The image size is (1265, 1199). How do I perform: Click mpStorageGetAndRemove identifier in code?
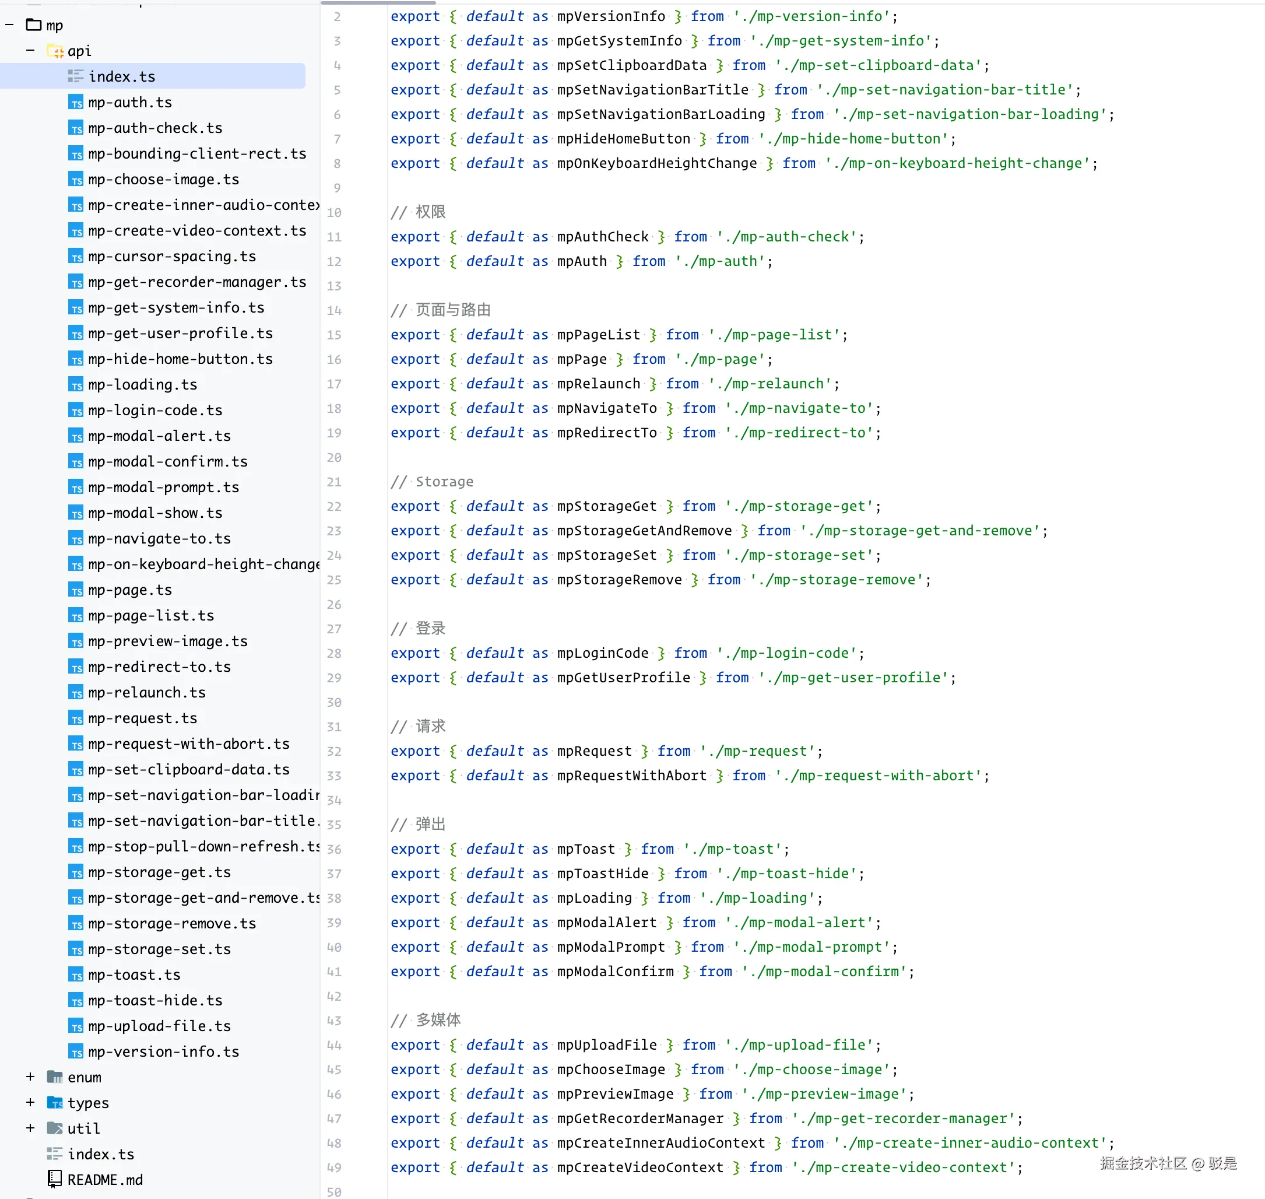click(x=644, y=531)
